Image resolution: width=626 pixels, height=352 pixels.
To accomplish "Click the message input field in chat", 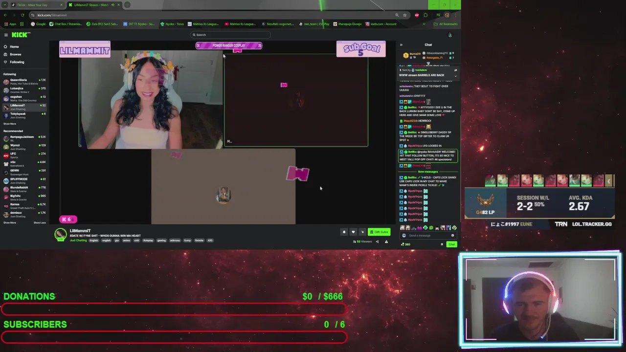I will [428, 236].
